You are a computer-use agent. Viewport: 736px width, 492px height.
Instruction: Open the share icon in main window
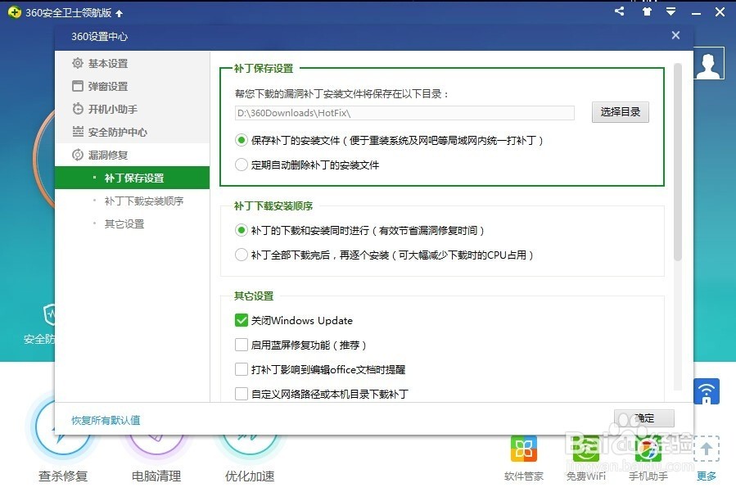[620, 11]
